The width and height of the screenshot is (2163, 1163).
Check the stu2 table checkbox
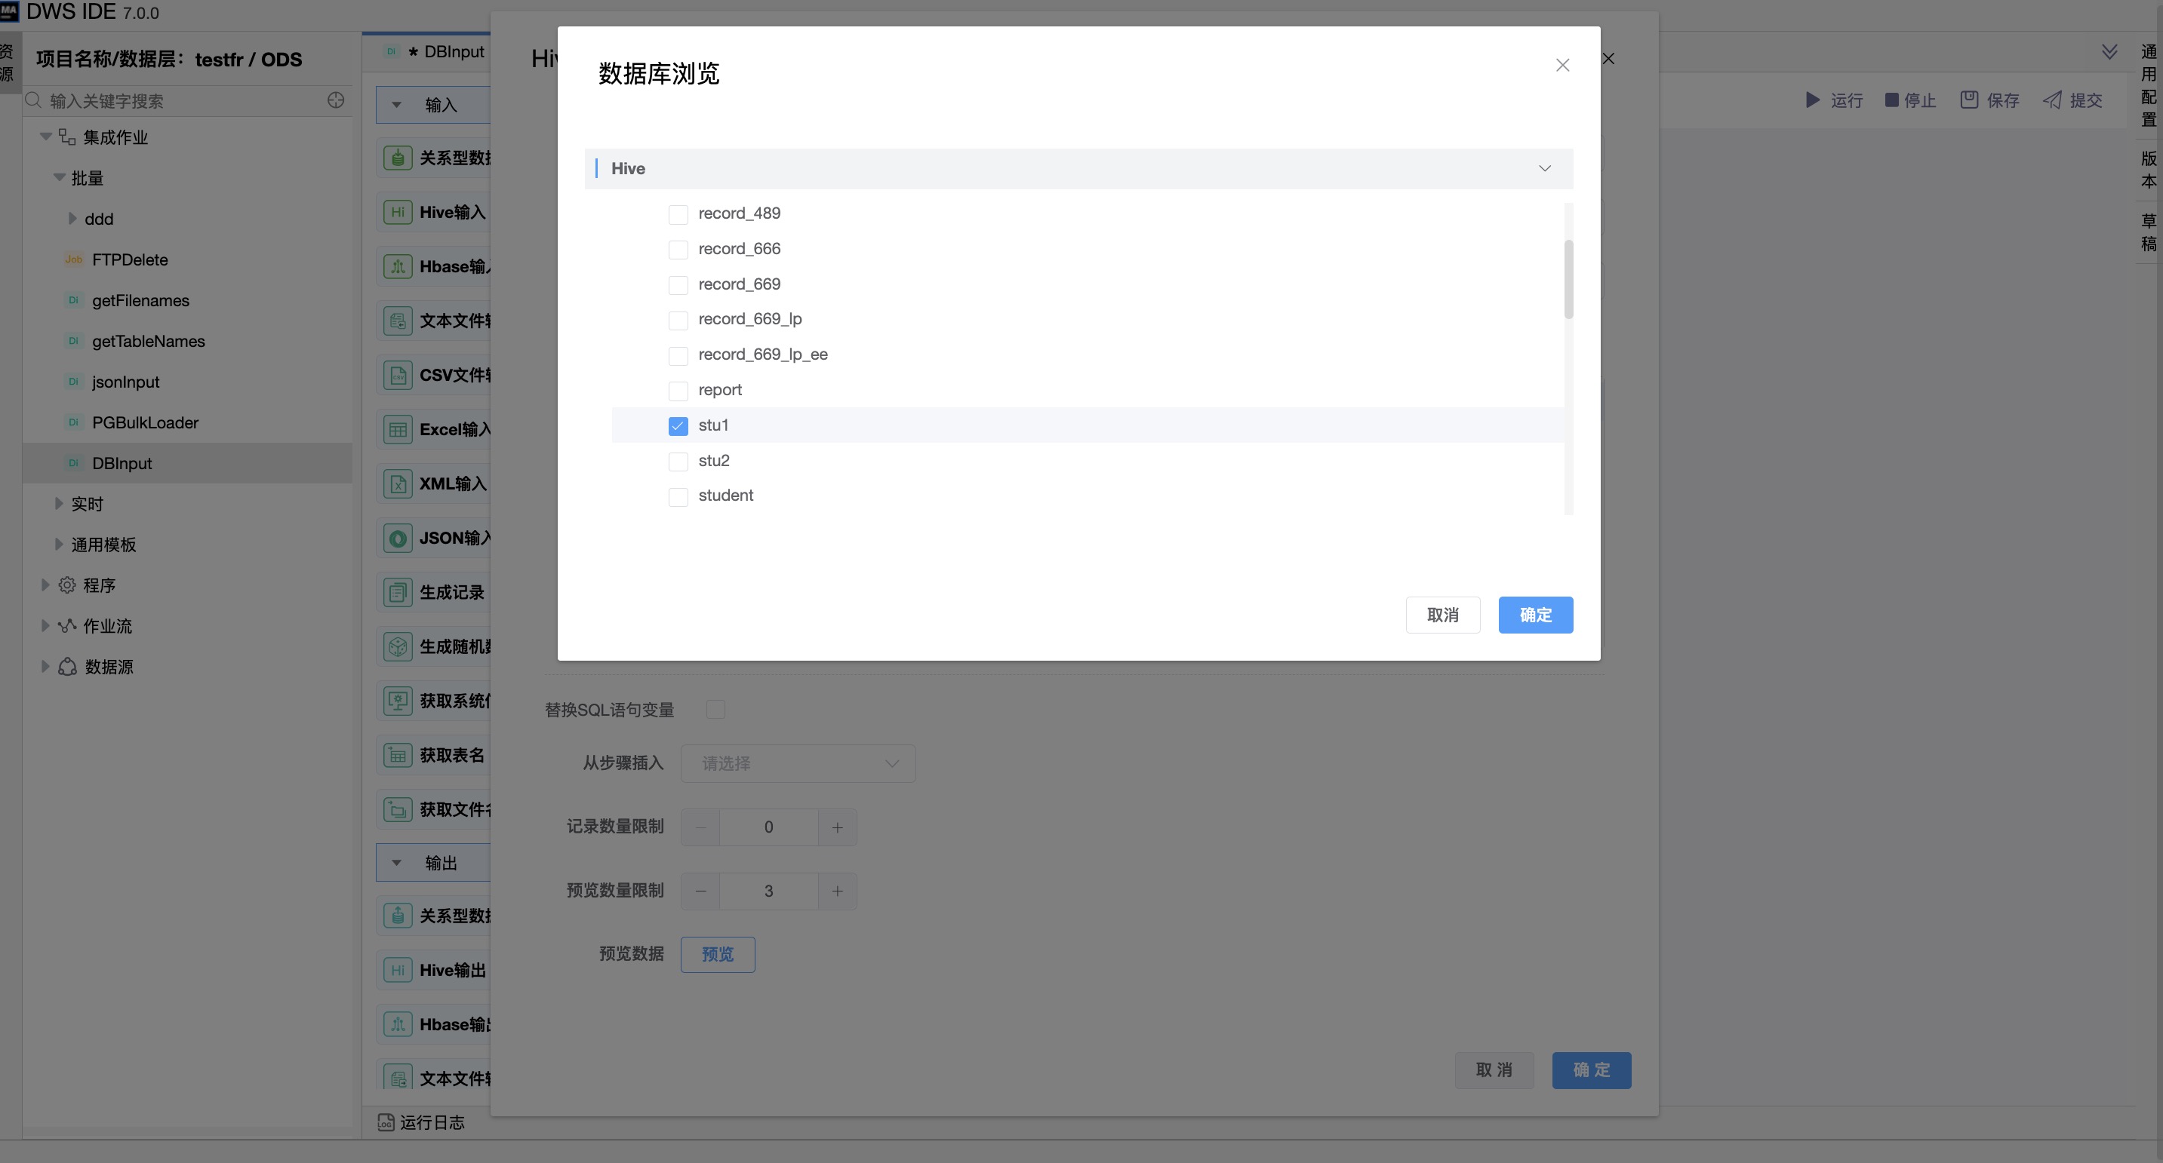(678, 462)
